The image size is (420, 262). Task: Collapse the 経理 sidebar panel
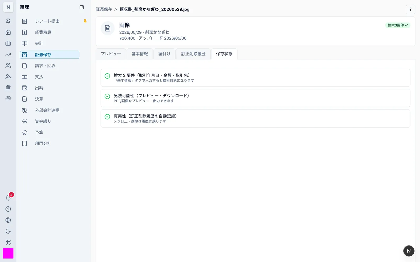pyautogui.click(x=82, y=7)
